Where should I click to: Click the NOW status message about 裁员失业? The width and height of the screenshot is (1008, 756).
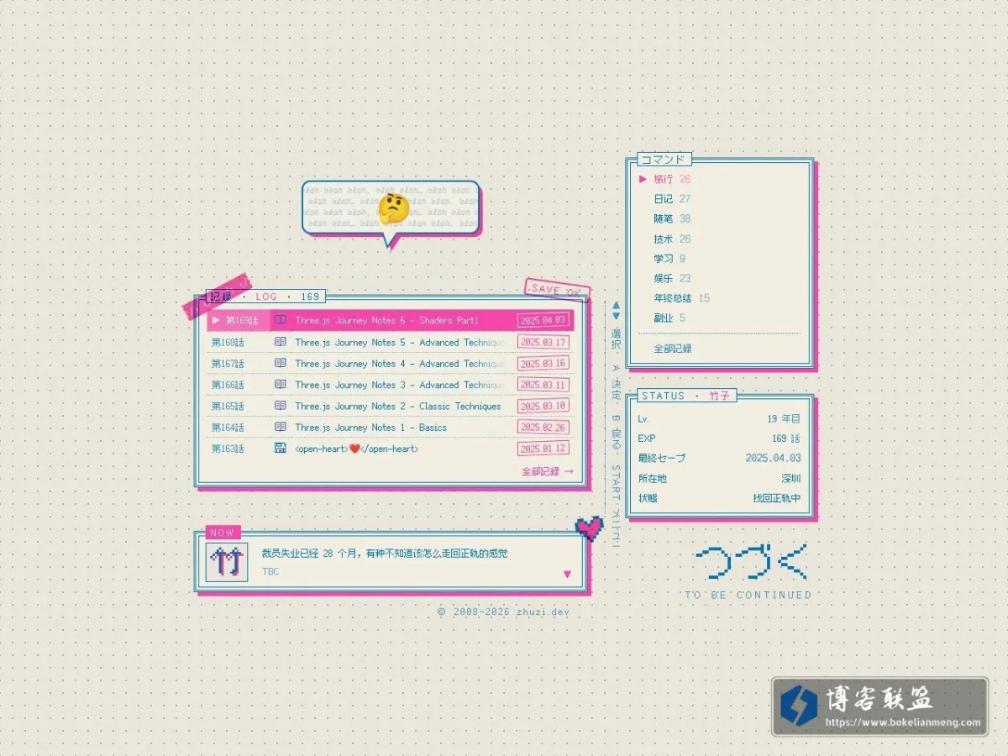click(x=385, y=553)
